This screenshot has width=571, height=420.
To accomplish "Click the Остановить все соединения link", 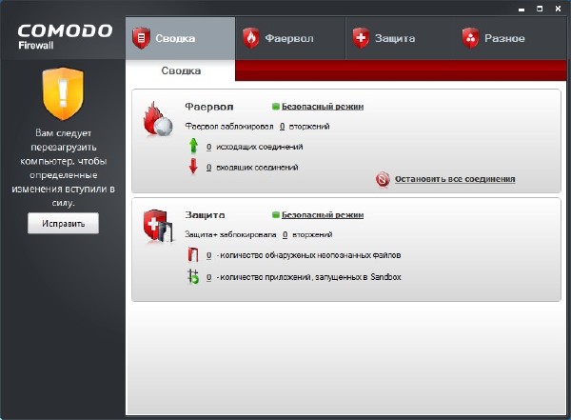I will [454, 178].
